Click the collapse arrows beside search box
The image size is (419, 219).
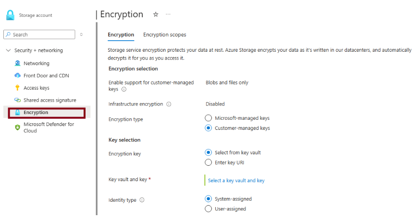pyautogui.click(x=81, y=35)
